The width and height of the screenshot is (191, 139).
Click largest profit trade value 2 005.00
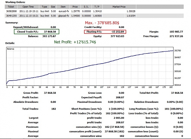coord(119,118)
